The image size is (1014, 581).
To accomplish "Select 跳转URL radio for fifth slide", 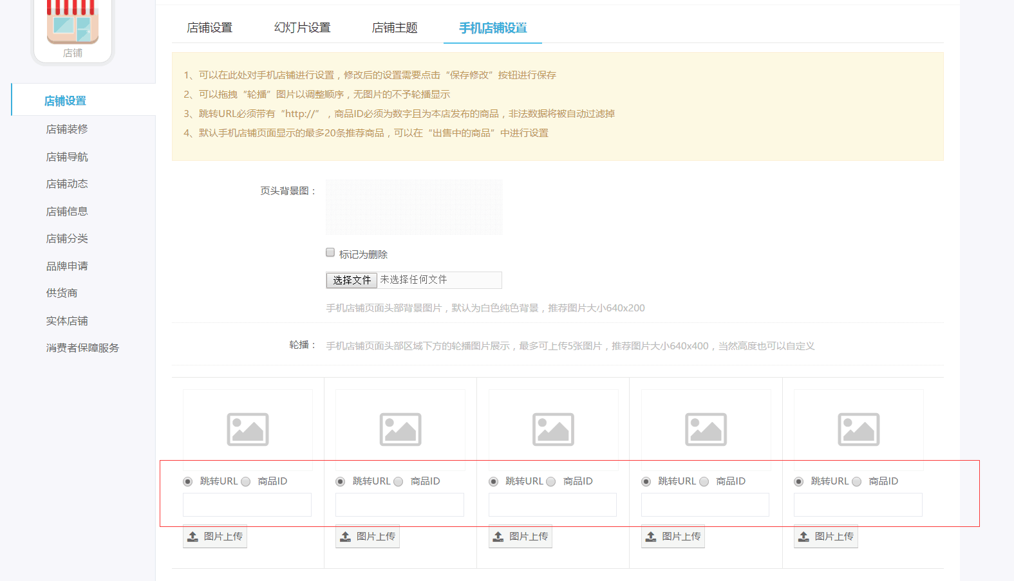I will pyautogui.click(x=798, y=481).
